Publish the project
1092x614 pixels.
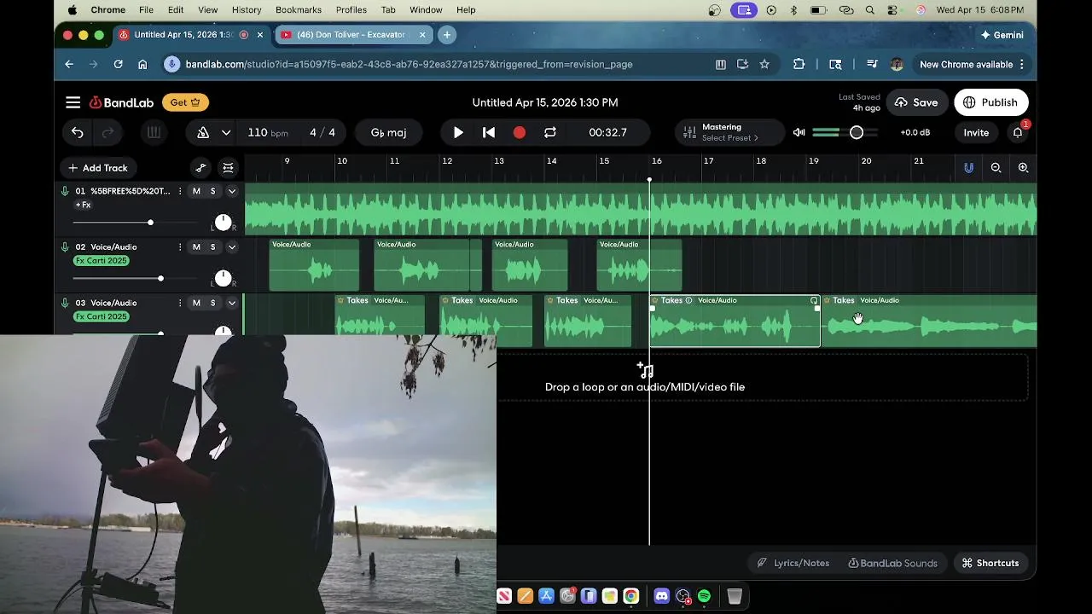[990, 102]
